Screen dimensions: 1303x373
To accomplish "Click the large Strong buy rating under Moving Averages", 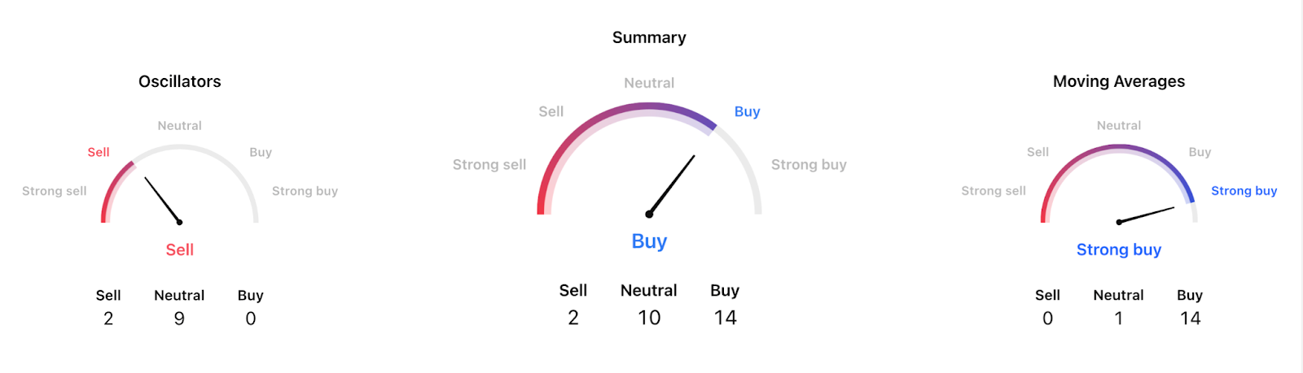I will (x=1118, y=249).
